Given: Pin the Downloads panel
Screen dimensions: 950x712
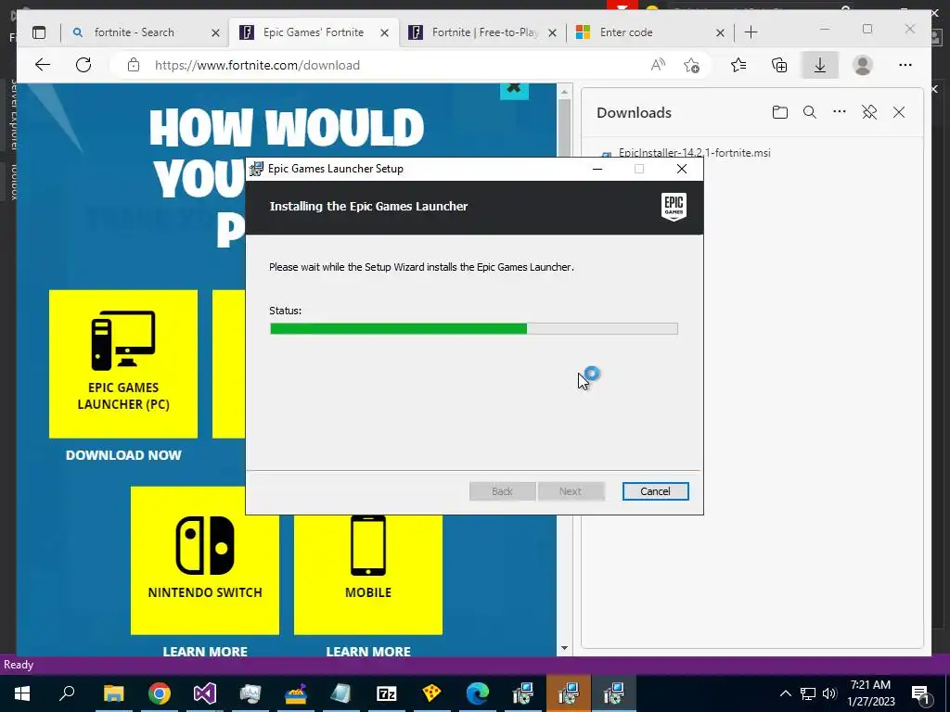Looking at the screenshot, I should (869, 112).
